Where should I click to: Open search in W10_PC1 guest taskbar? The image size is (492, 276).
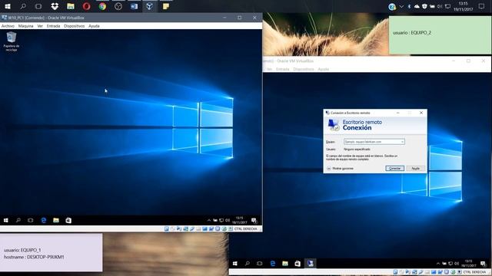tap(18, 220)
